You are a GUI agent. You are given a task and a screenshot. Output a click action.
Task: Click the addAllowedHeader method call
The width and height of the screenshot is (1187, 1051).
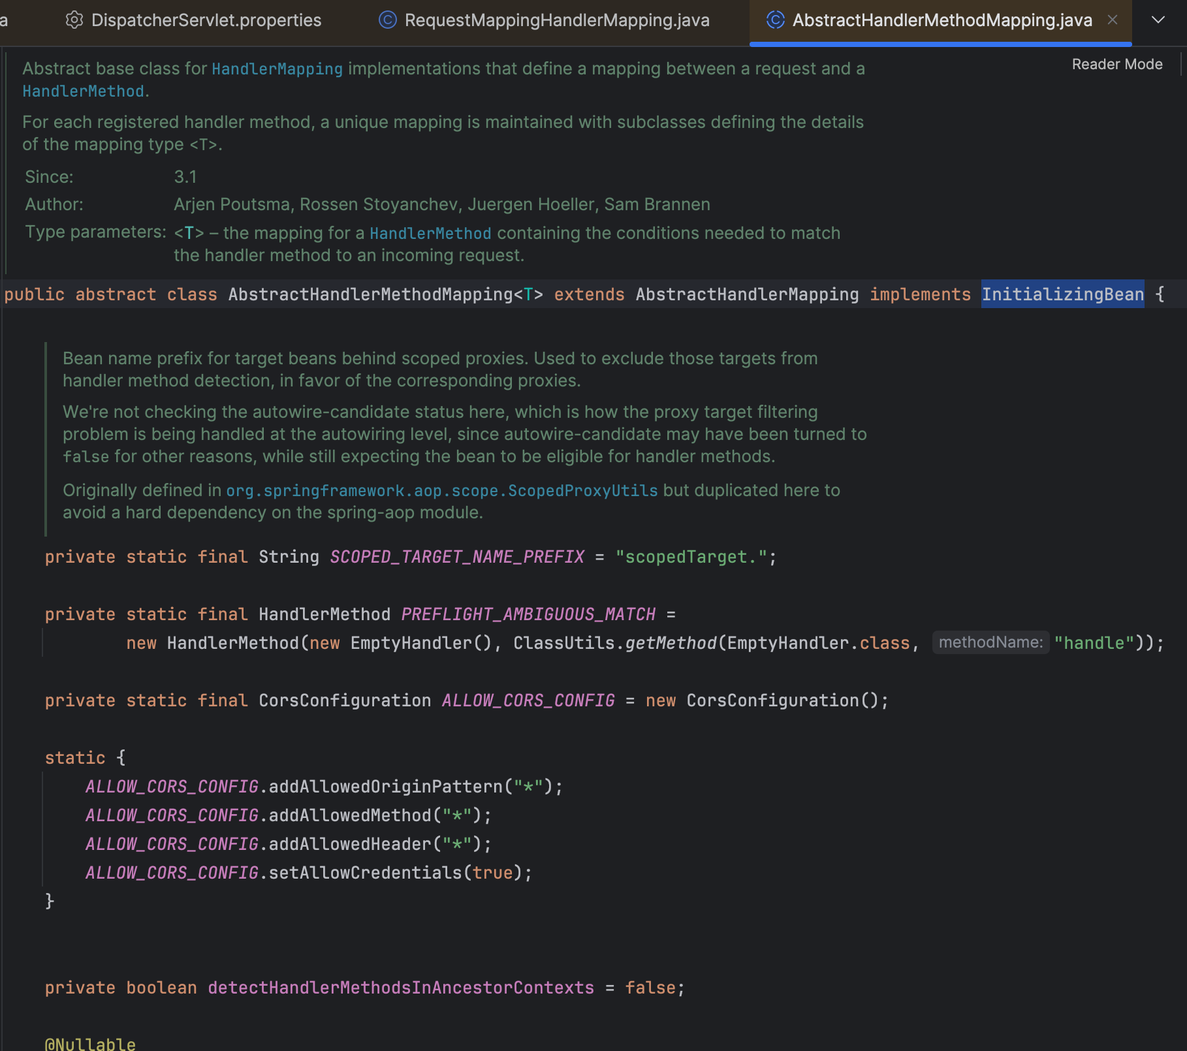pyautogui.click(x=350, y=844)
